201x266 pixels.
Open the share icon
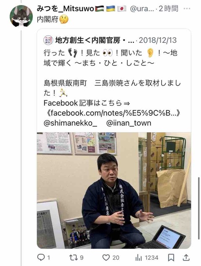click(x=186, y=258)
